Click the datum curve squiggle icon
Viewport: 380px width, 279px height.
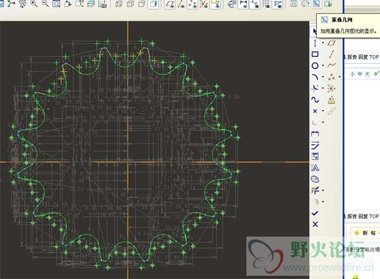pyautogui.click(x=331, y=65)
